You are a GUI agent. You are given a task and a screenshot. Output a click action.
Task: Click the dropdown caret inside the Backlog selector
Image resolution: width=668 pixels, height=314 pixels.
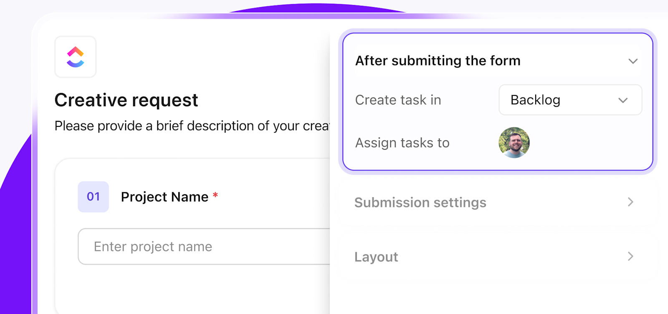pyautogui.click(x=622, y=100)
